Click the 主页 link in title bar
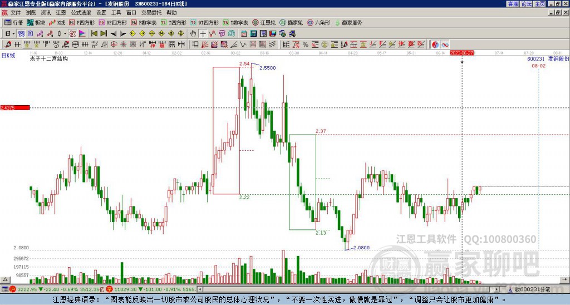 [x=540, y=4]
